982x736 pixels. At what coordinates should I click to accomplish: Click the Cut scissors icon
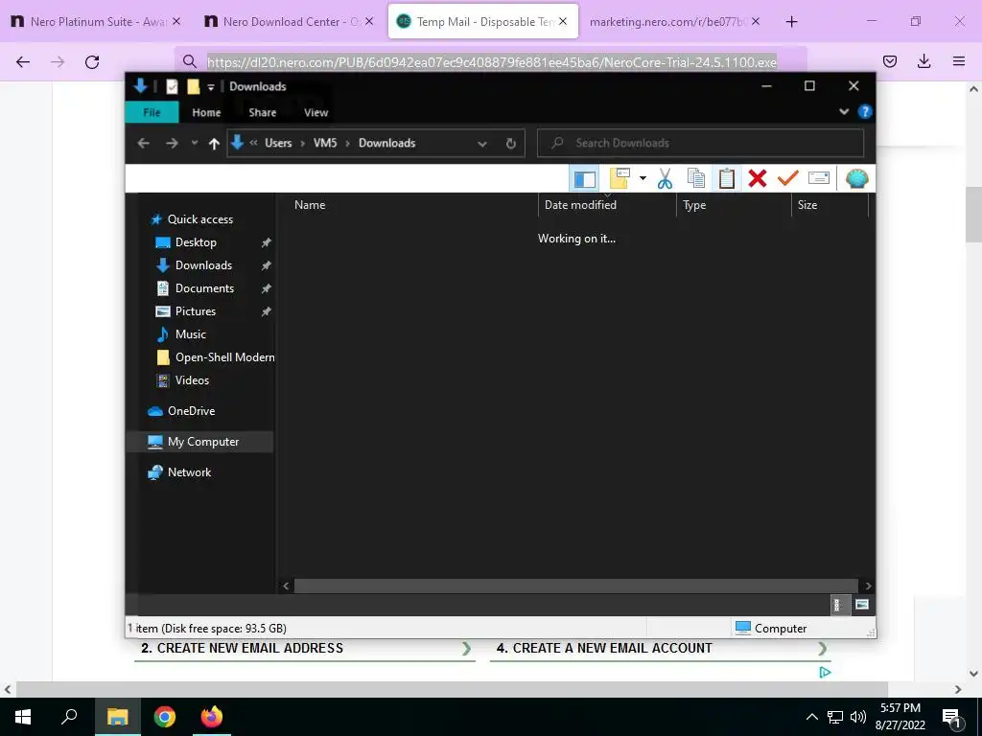point(665,179)
